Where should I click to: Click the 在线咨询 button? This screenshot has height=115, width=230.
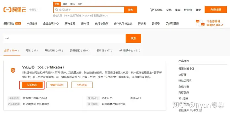coord(82,85)
